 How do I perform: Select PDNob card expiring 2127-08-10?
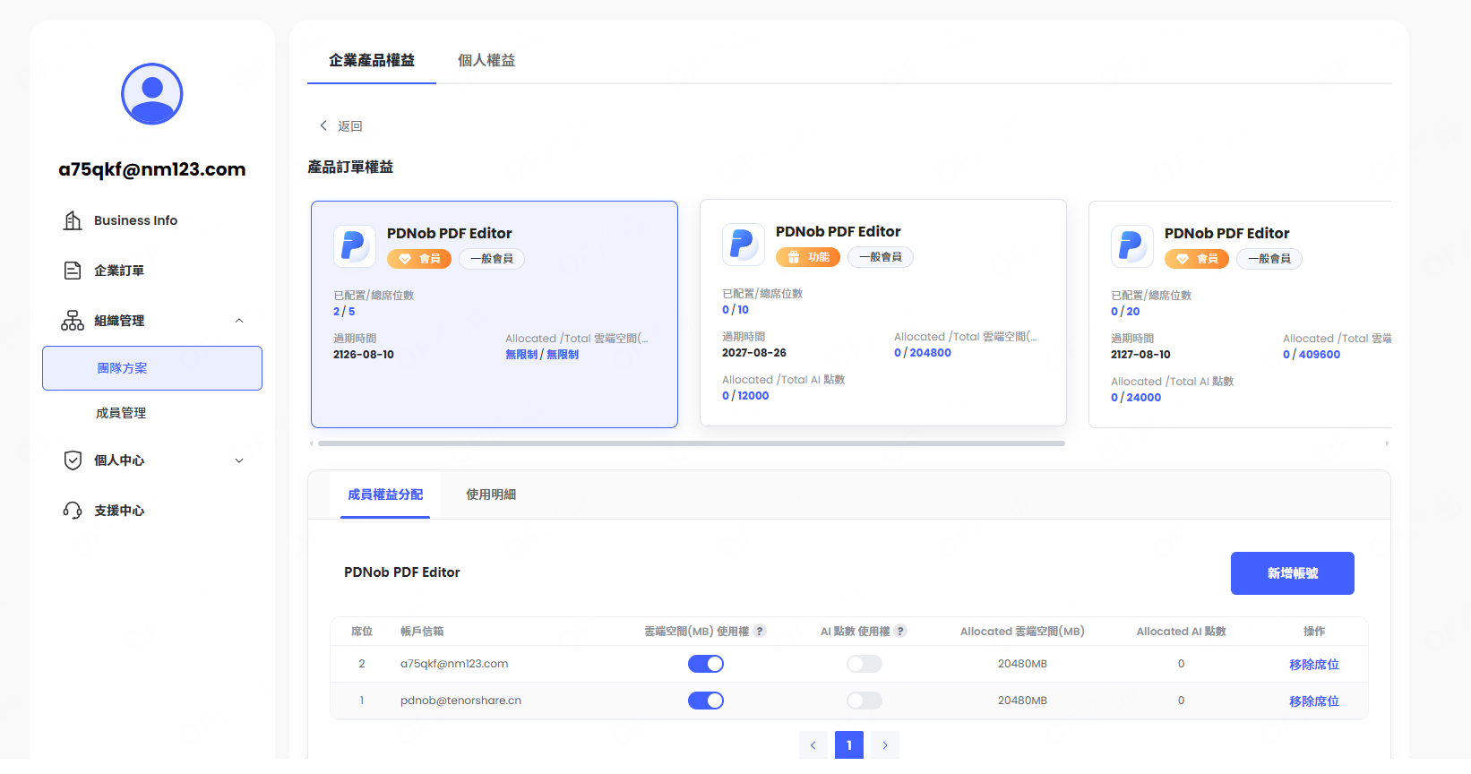(1240, 314)
